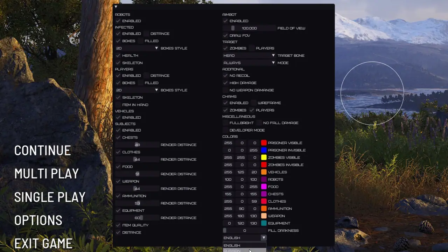Toggle the Draw FOV checkbox

(x=225, y=35)
